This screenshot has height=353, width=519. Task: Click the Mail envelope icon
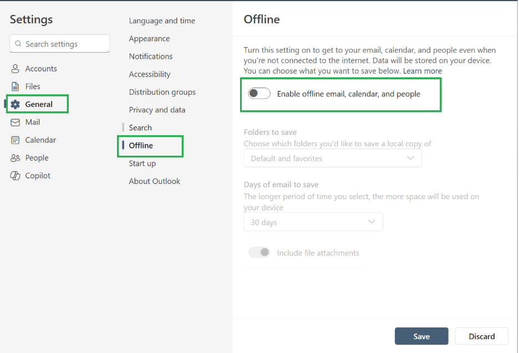(15, 122)
